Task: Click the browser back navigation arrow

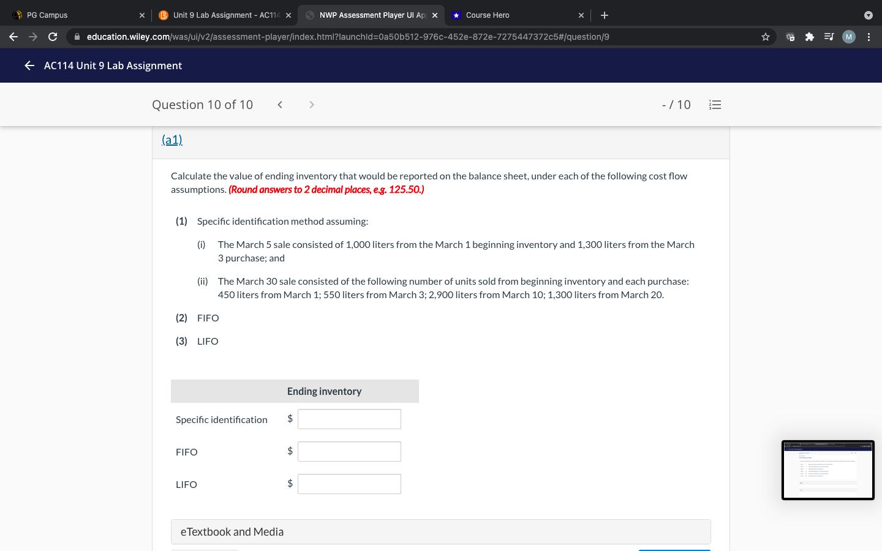Action: [x=13, y=37]
